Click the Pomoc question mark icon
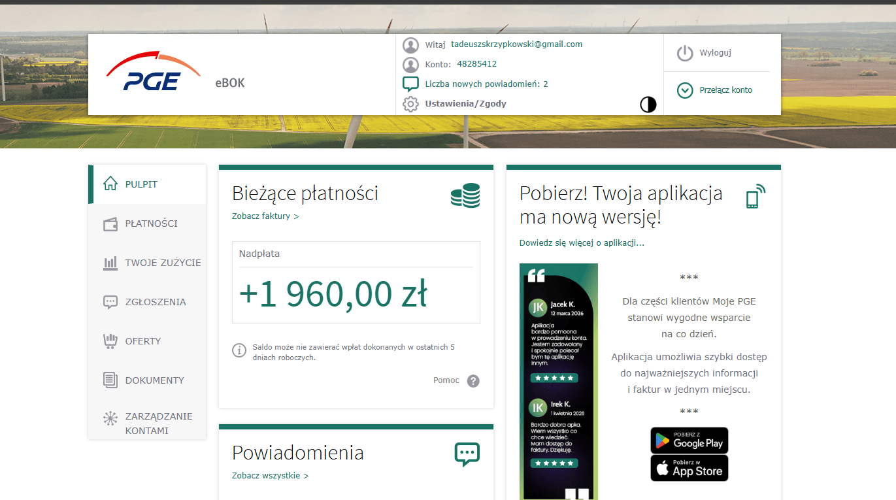This screenshot has height=500, width=896. 473,381
